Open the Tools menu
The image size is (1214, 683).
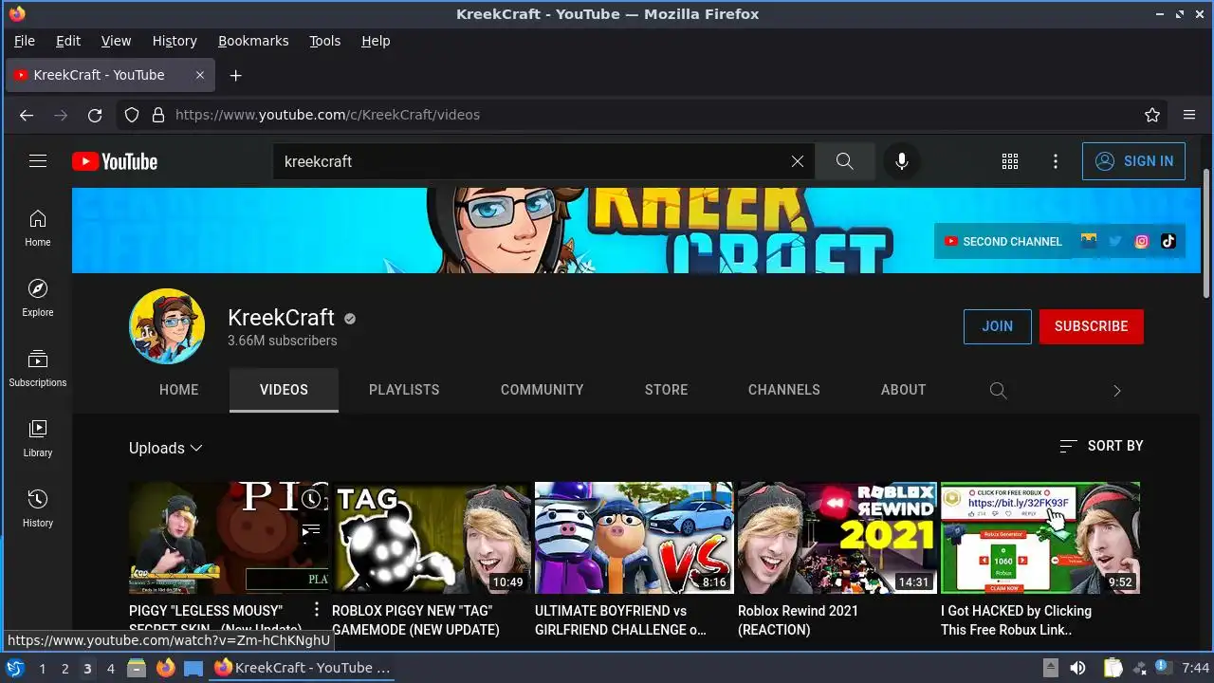pyautogui.click(x=324, y=41)
